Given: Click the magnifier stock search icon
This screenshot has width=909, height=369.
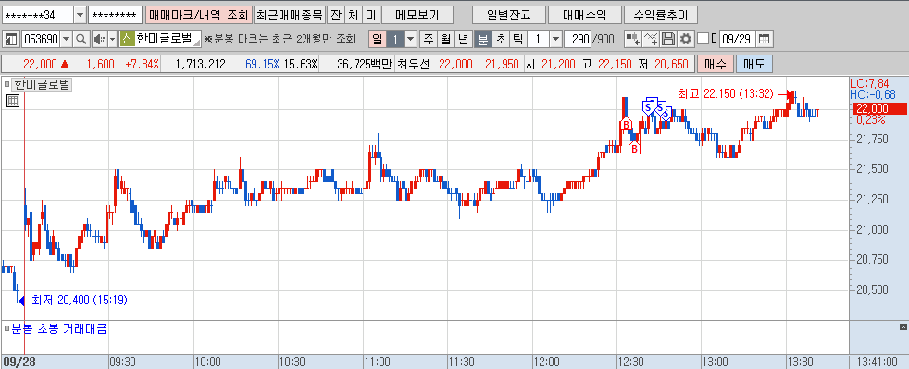Looking at the screenshot, I should (x=81, y=40).
